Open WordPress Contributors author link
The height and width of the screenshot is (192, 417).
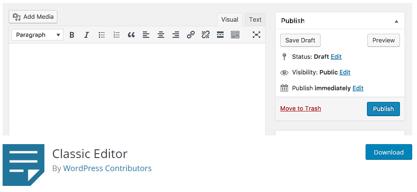tap(108, 168)
